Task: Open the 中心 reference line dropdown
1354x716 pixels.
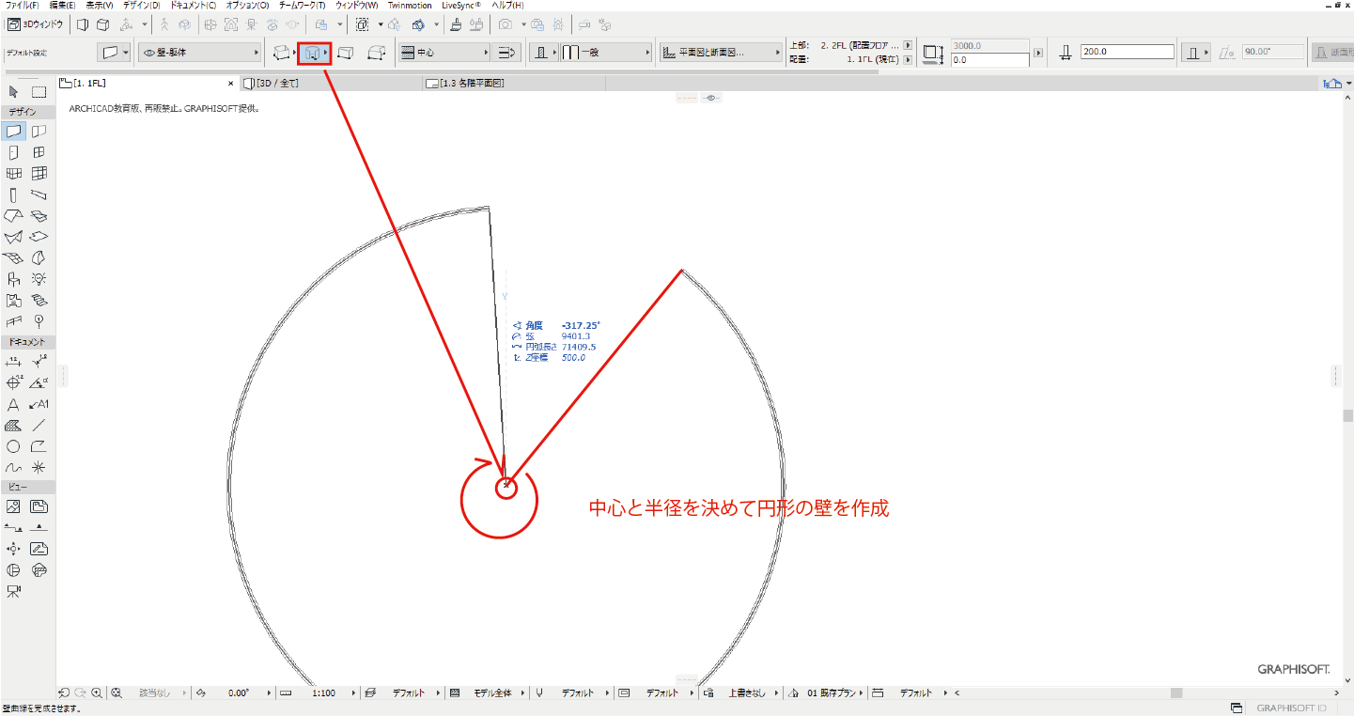Action: point(444,54)
